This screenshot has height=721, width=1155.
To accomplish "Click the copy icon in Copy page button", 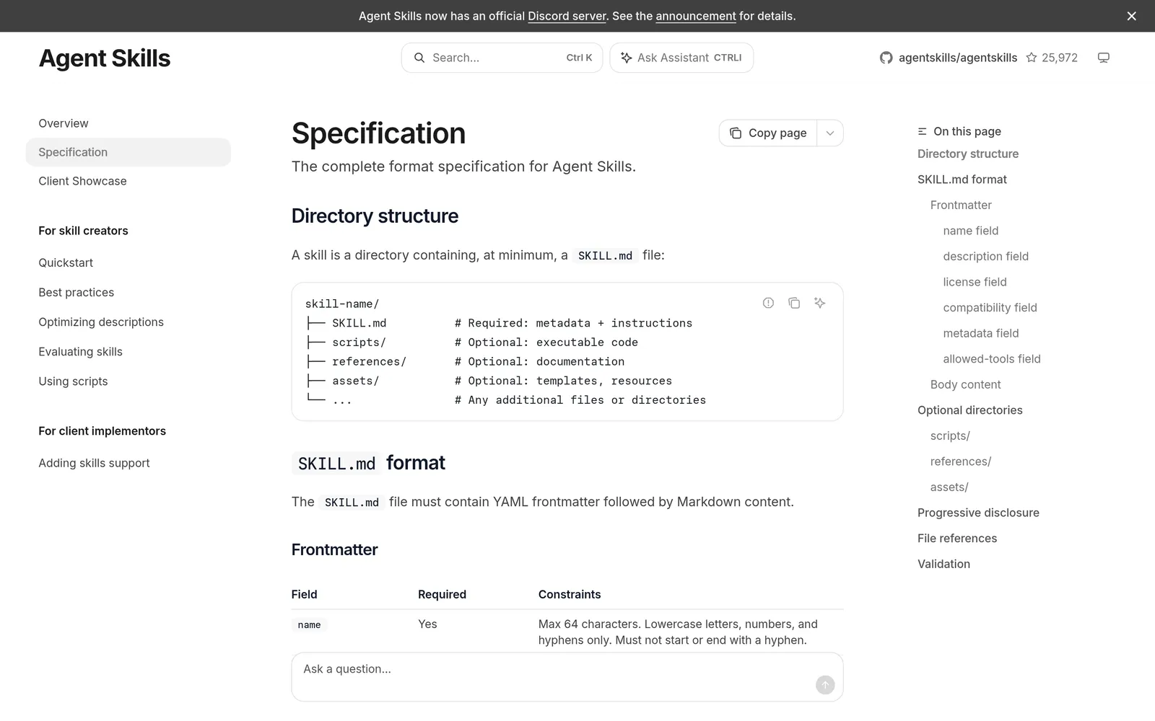I will [x=736, y=133].
